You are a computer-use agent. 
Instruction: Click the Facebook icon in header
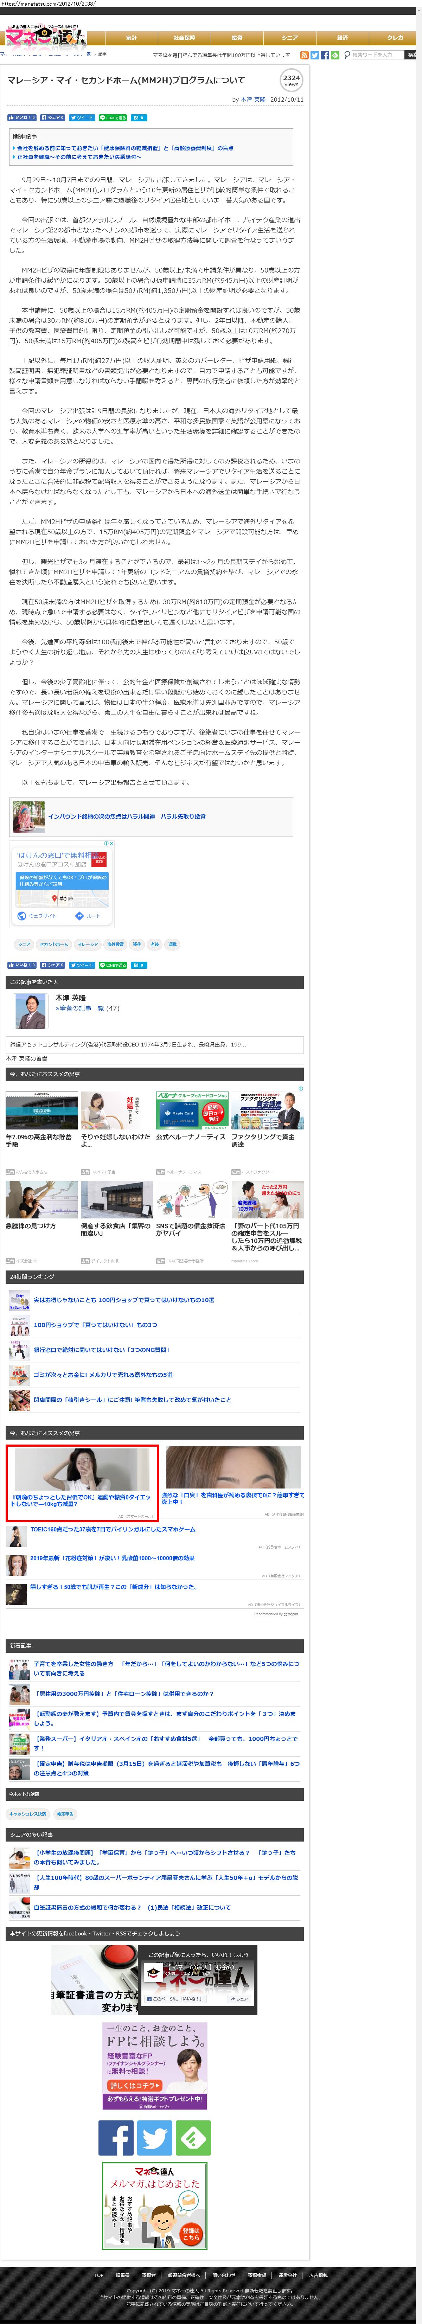325,55
